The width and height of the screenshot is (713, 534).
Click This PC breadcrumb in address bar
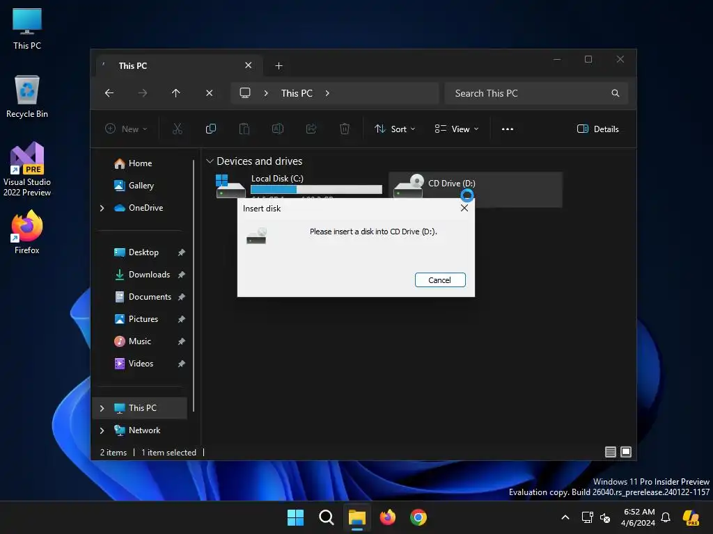click(297, 93)
